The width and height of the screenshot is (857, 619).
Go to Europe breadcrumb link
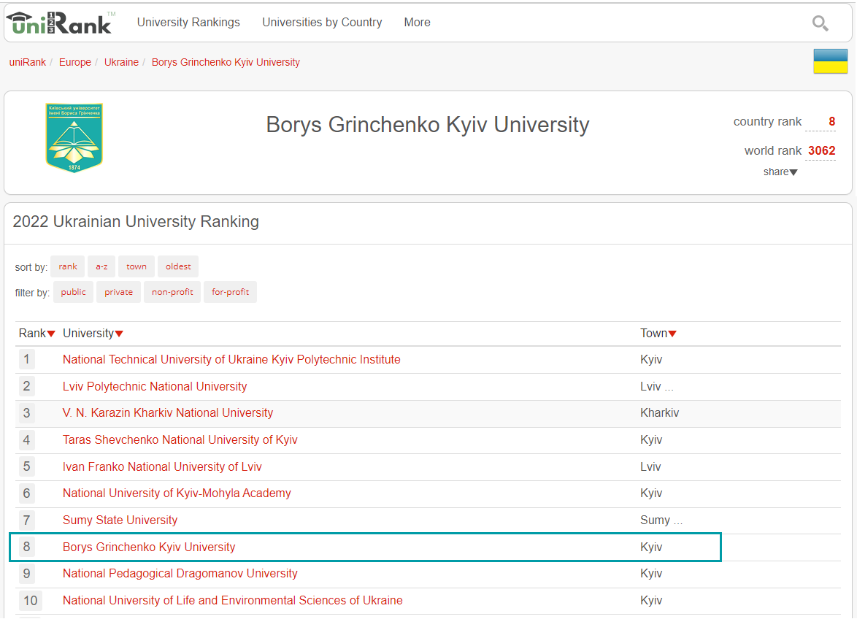pos(75,63)
